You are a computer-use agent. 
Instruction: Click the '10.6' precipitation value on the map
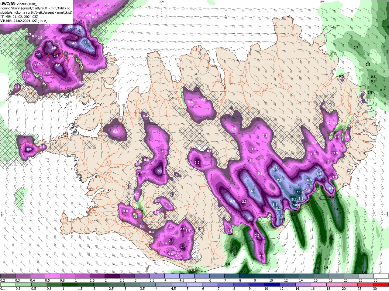click(x=300, y=192)
